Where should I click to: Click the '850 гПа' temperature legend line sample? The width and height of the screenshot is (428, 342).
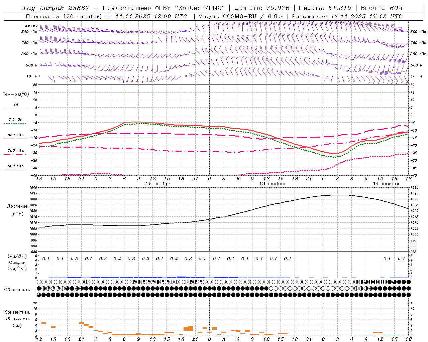click(15, 139)
